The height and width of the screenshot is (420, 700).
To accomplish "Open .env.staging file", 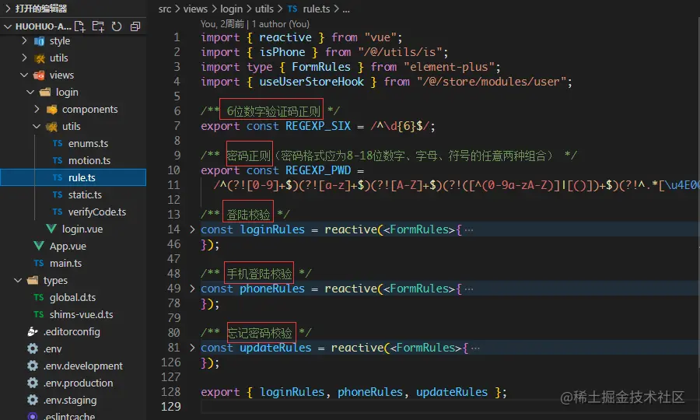I will (x=70, y=400).
